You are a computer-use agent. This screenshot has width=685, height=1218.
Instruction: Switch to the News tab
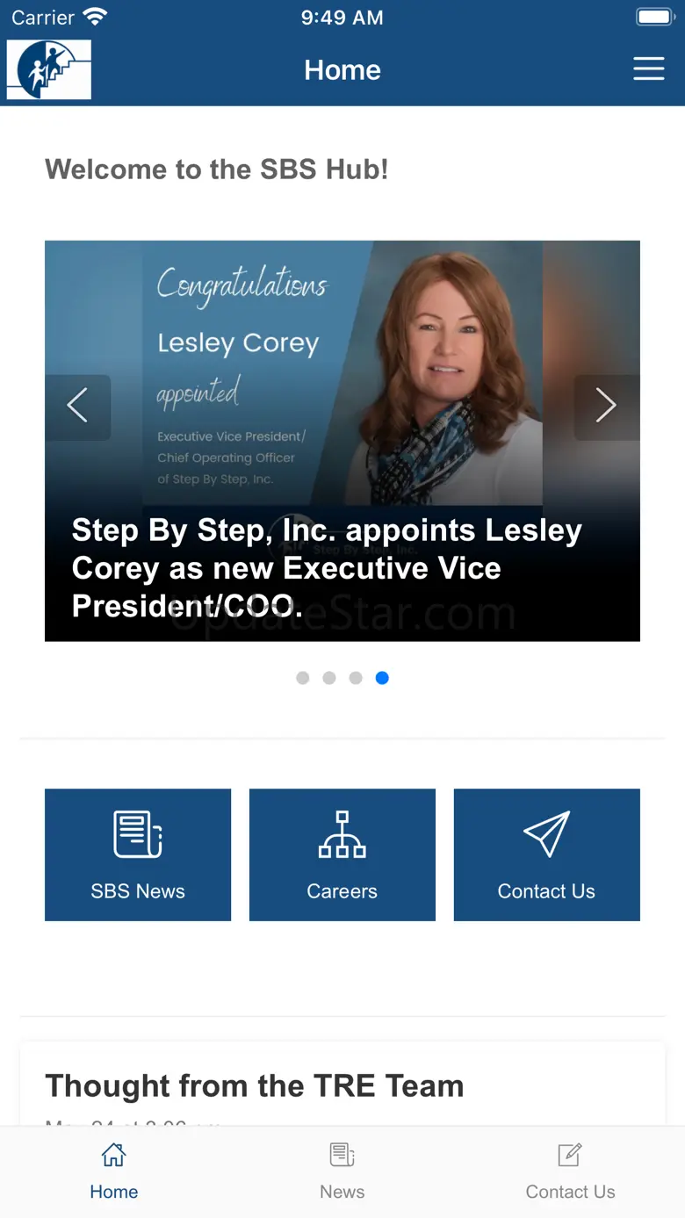[342, 1170]
